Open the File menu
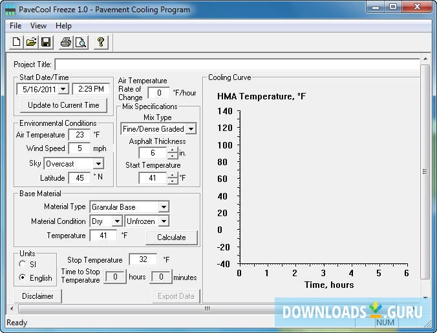Screen dimensions: 437x333 pyautogui.click(x=16, y=26)
